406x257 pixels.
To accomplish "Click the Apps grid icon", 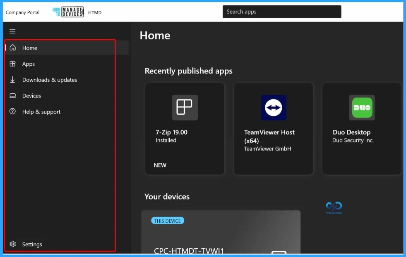I will coord(13,64).
